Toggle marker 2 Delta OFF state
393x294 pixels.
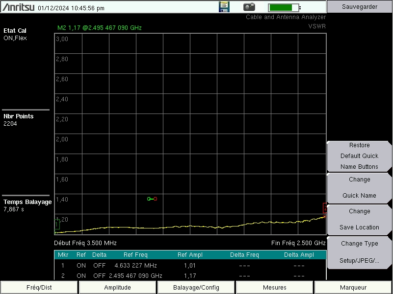[x=99, y=275]
